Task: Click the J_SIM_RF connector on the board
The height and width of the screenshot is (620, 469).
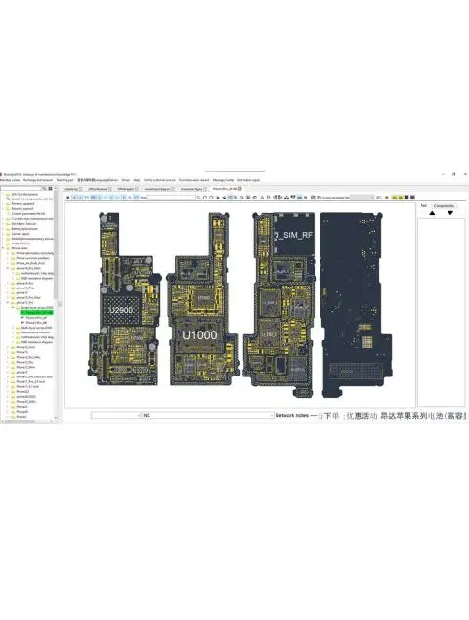Action: coord(294,235)
